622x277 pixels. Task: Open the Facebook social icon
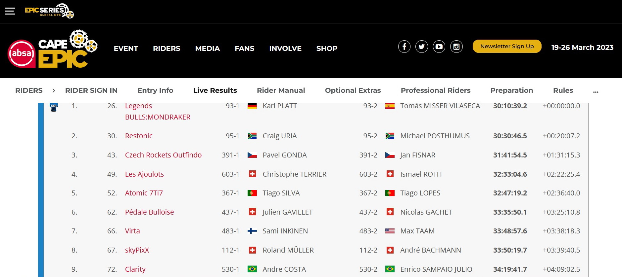pos(404,47)
